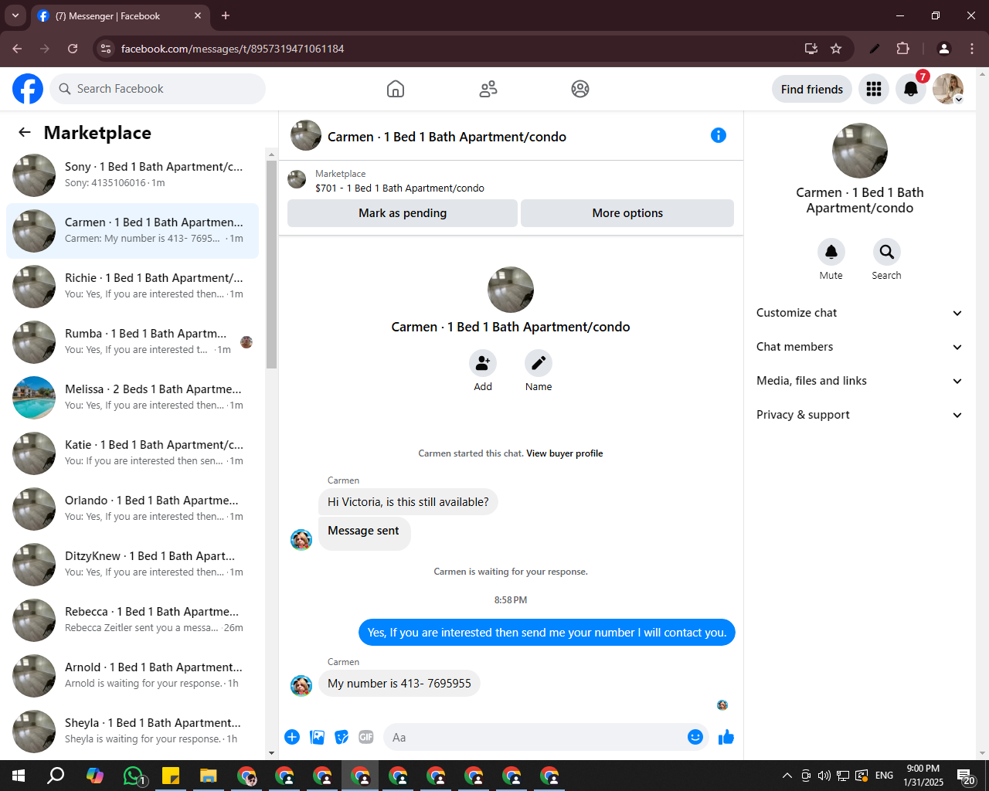Open the Groups icon in top navigation

pyautogui.click(x=580, y=89)
